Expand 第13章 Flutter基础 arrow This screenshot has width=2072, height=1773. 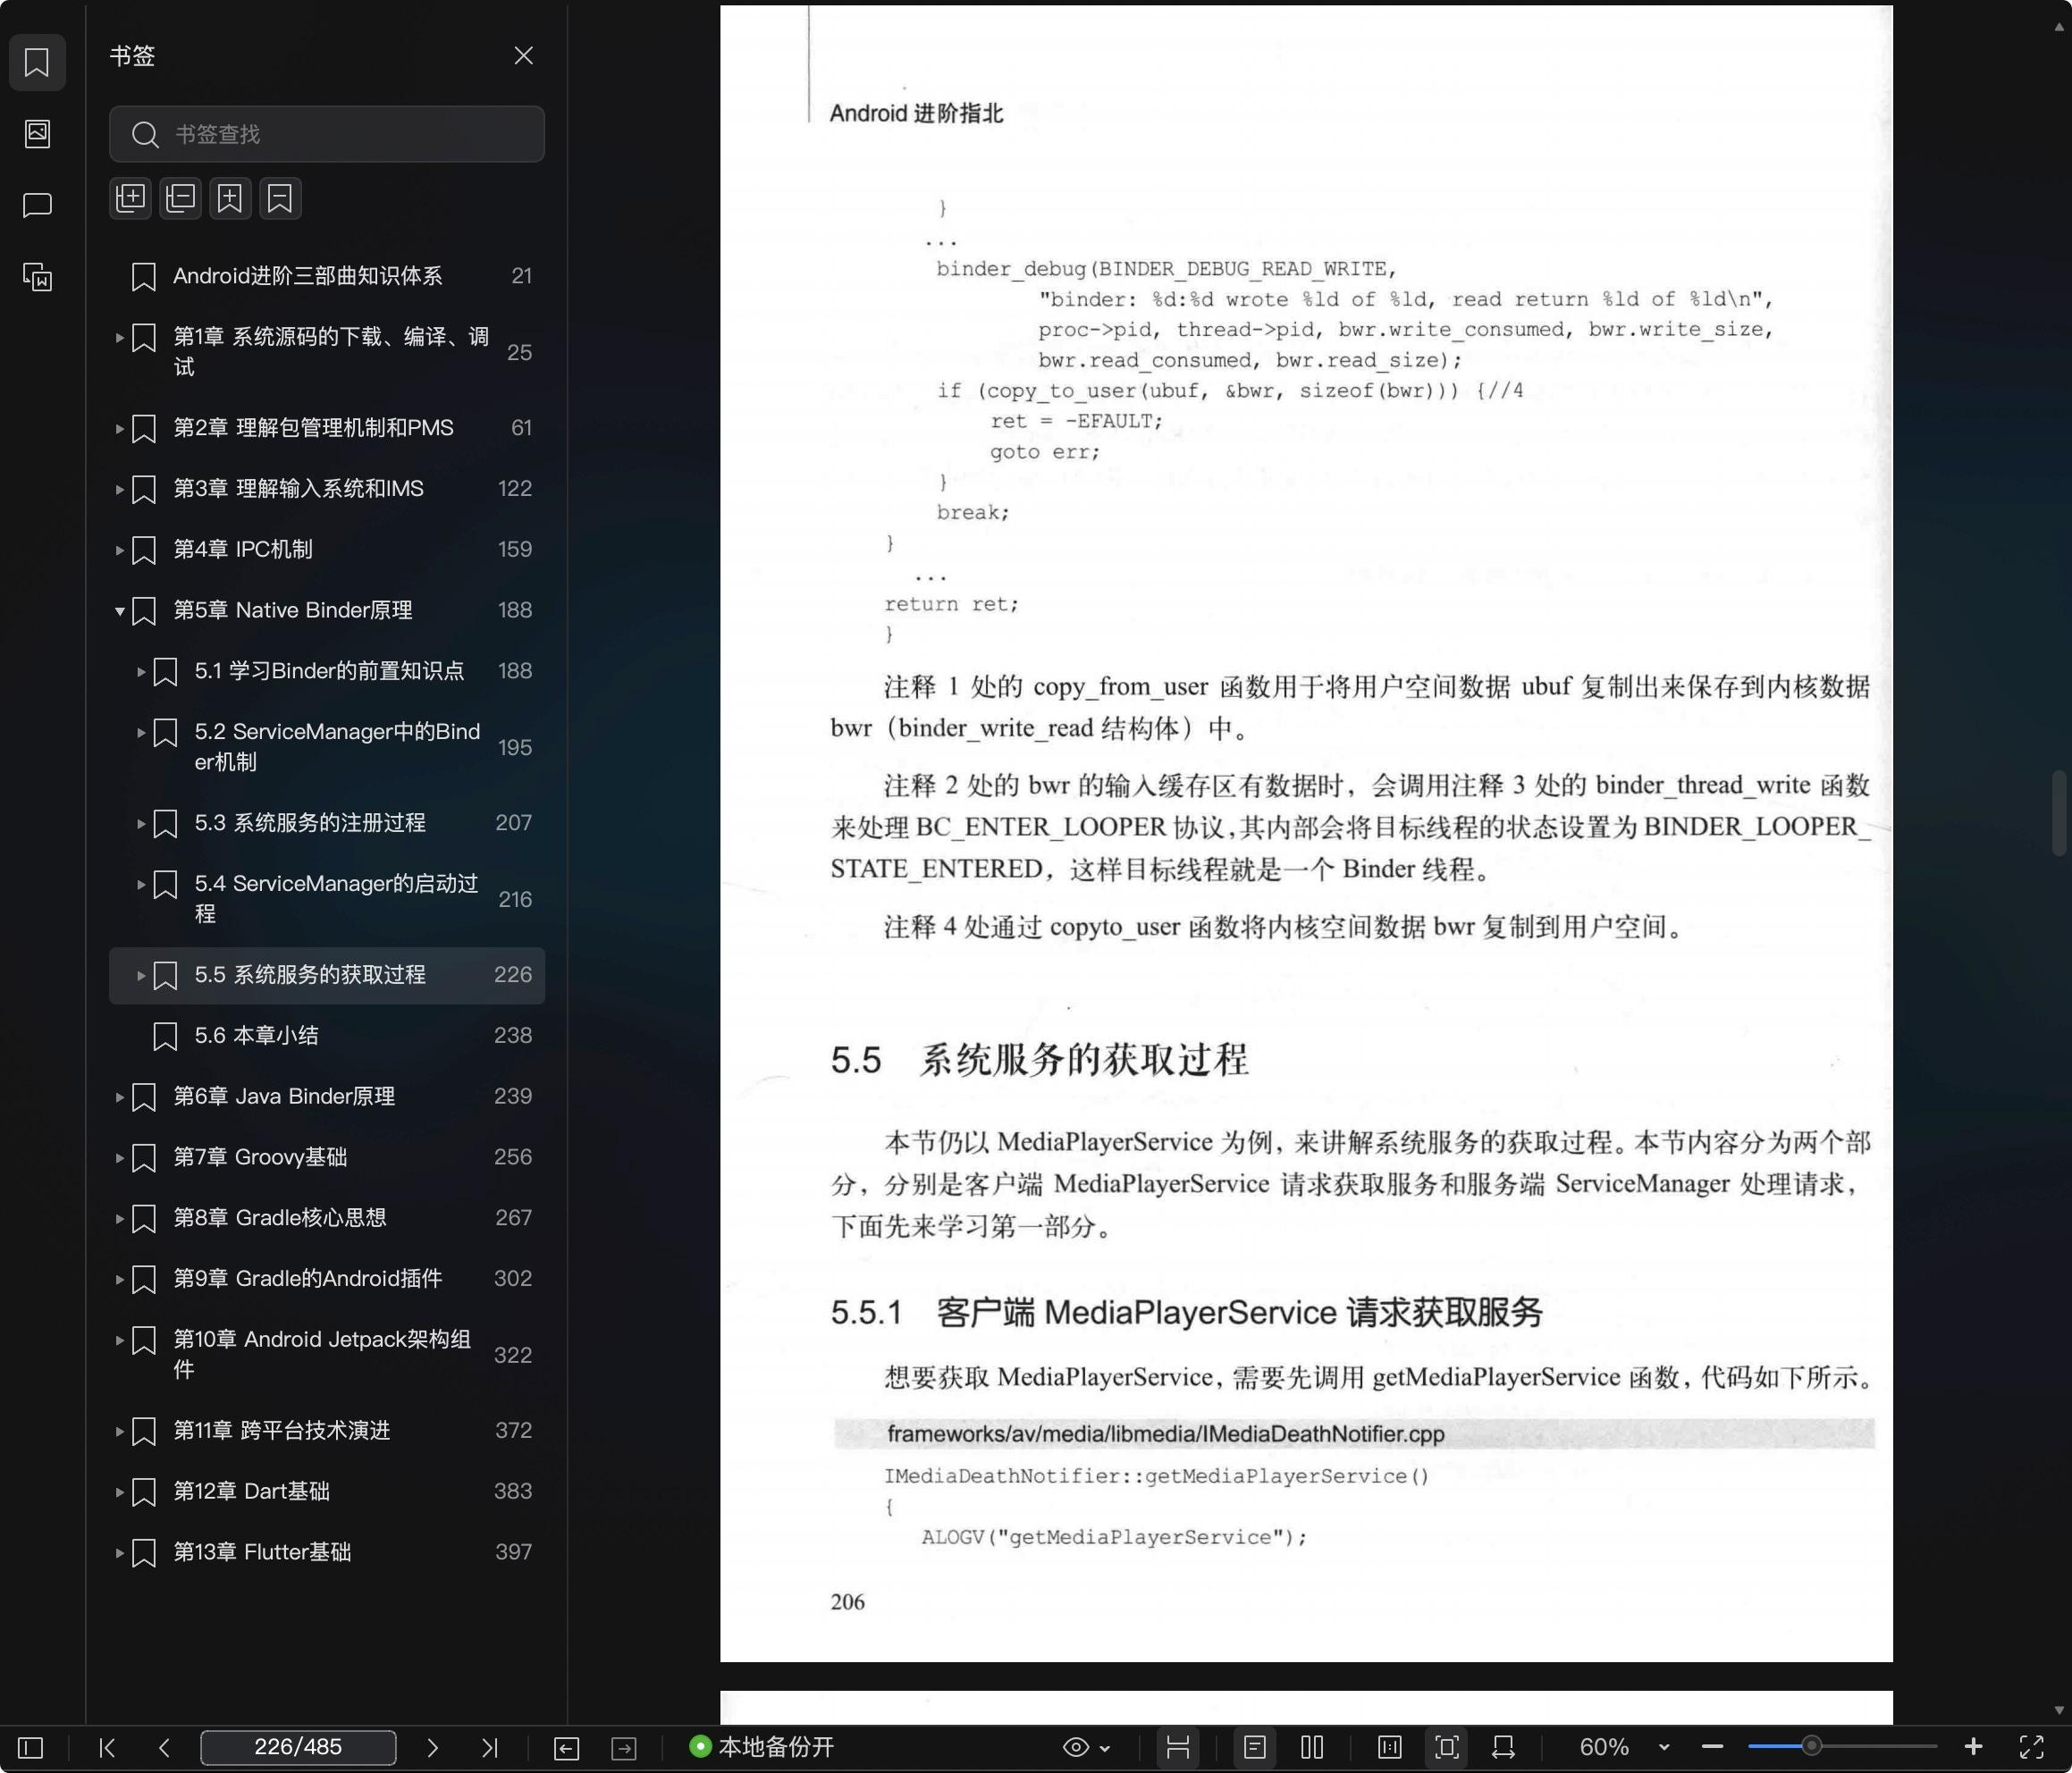coord(119,1554)
